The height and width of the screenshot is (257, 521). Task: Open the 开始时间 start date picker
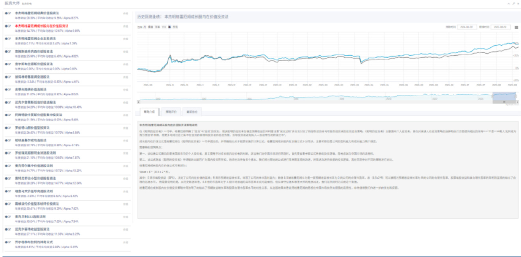(x=467, y=27)
